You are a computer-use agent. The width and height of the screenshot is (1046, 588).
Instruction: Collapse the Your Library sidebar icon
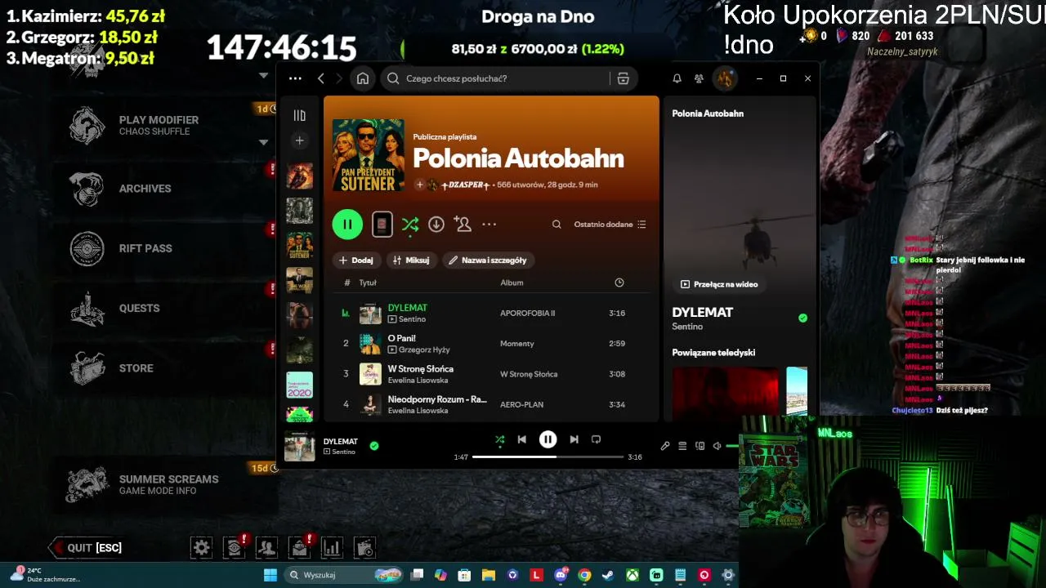coord(299,115)
